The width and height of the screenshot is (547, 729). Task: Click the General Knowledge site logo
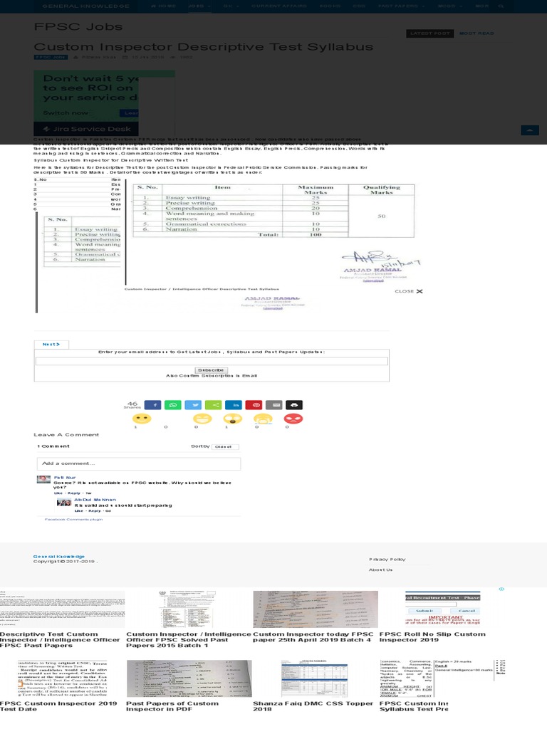coord(85,6)
